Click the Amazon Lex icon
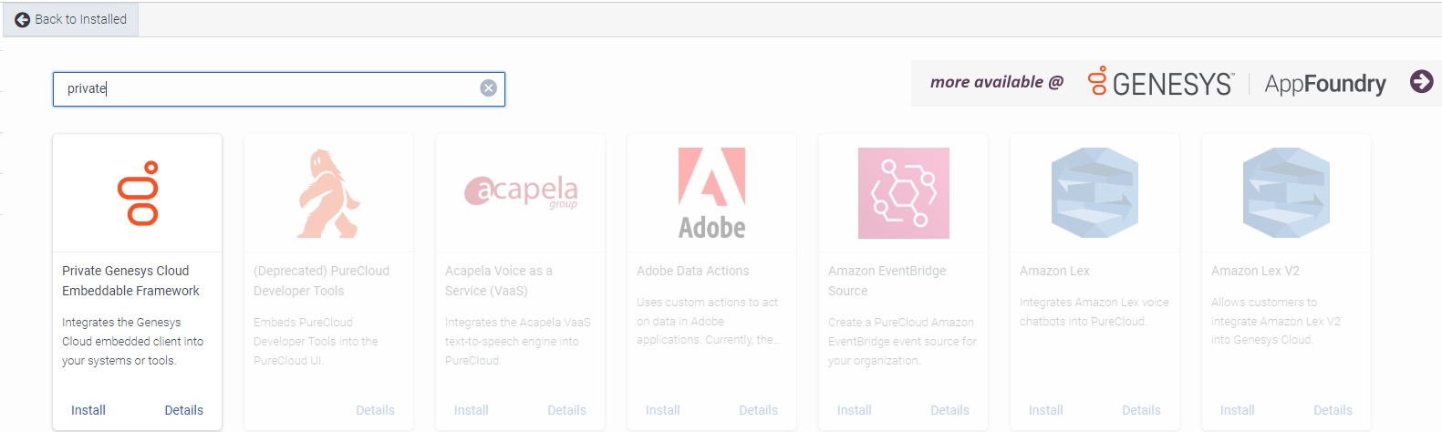Viewport: 1442px width, 432px height. click(x=1094, y=193)
